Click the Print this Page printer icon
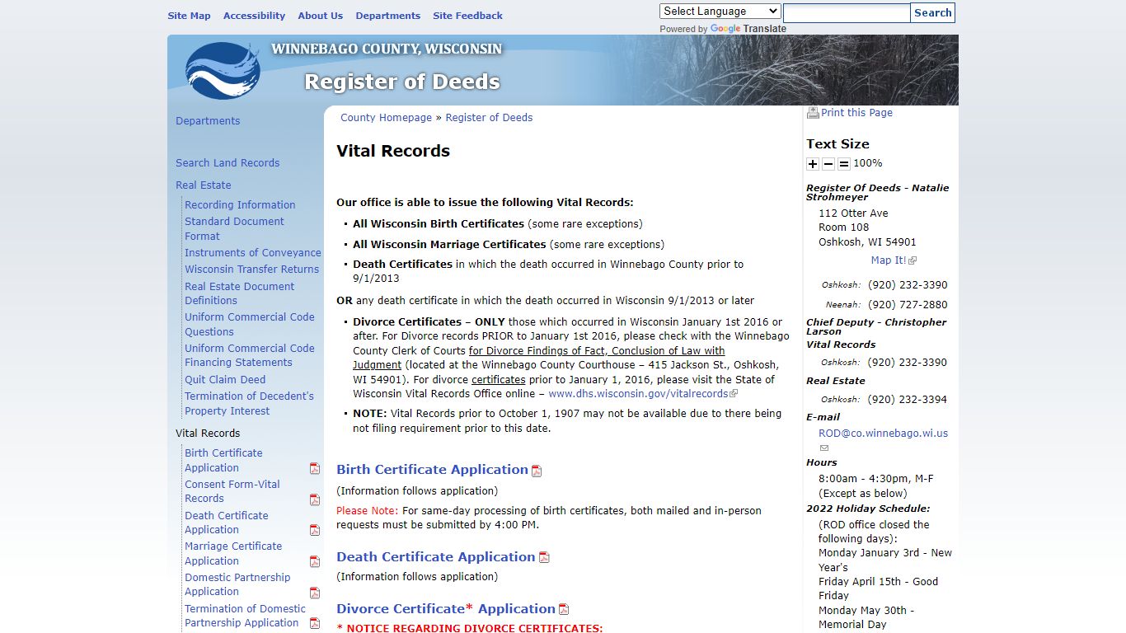 [x=813, y=113]
